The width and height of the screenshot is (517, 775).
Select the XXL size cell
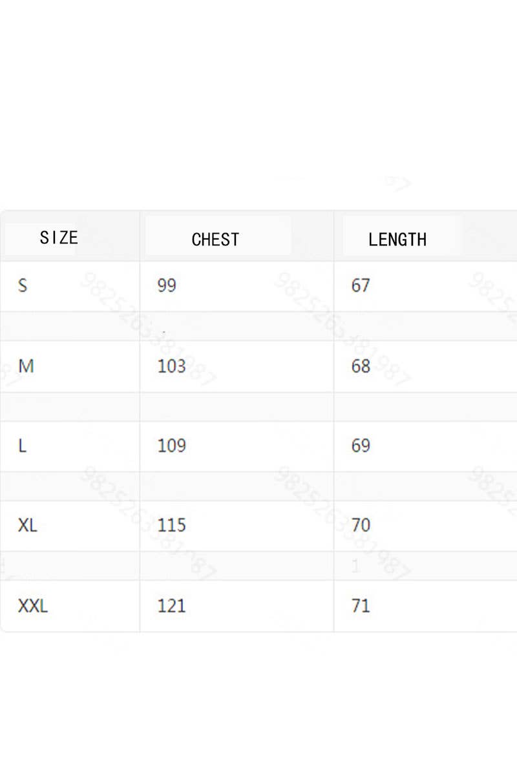[33, 606]
